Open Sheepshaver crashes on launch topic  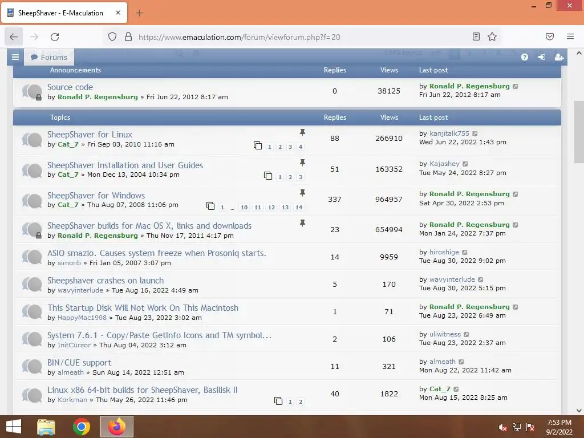(106, 281)
